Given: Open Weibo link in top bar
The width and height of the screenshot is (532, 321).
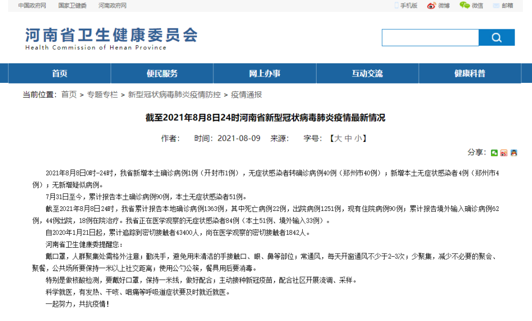Looking at the screenshot, I should [x=438, y=5].
